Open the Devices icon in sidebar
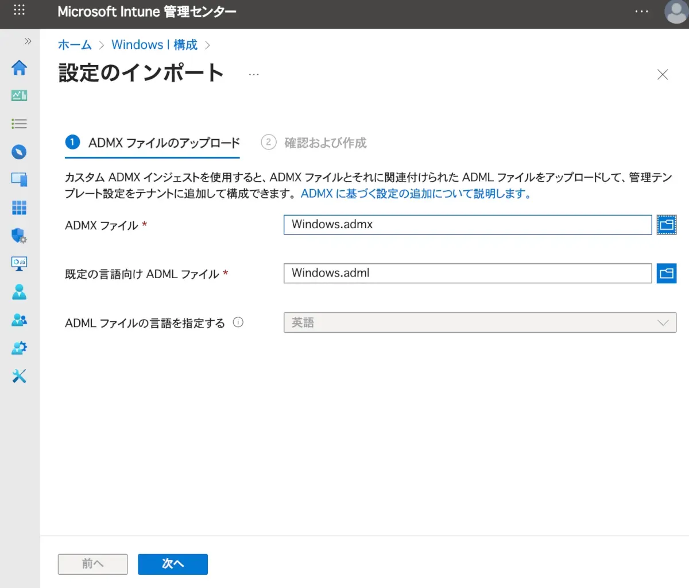The image size is (689, 588). (x=19, y=179)
